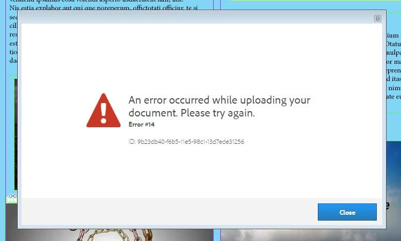Click the 'Nis estia explabor' text paragraph
Image resolution: width=401 pixels, height=241 pixels.
coord(104,8)
